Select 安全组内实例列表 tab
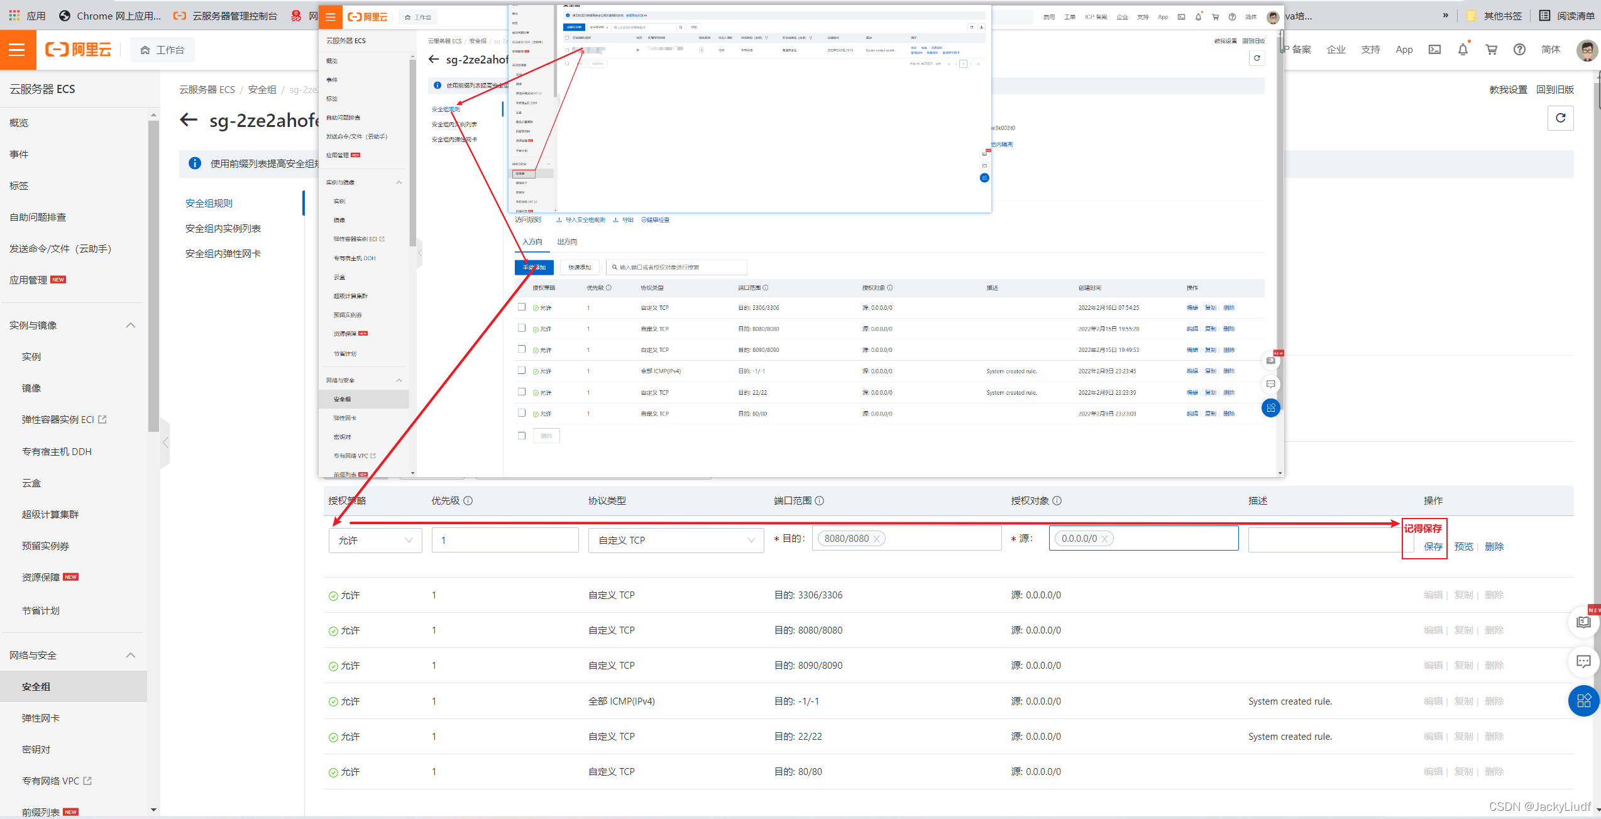 [223, 228]
